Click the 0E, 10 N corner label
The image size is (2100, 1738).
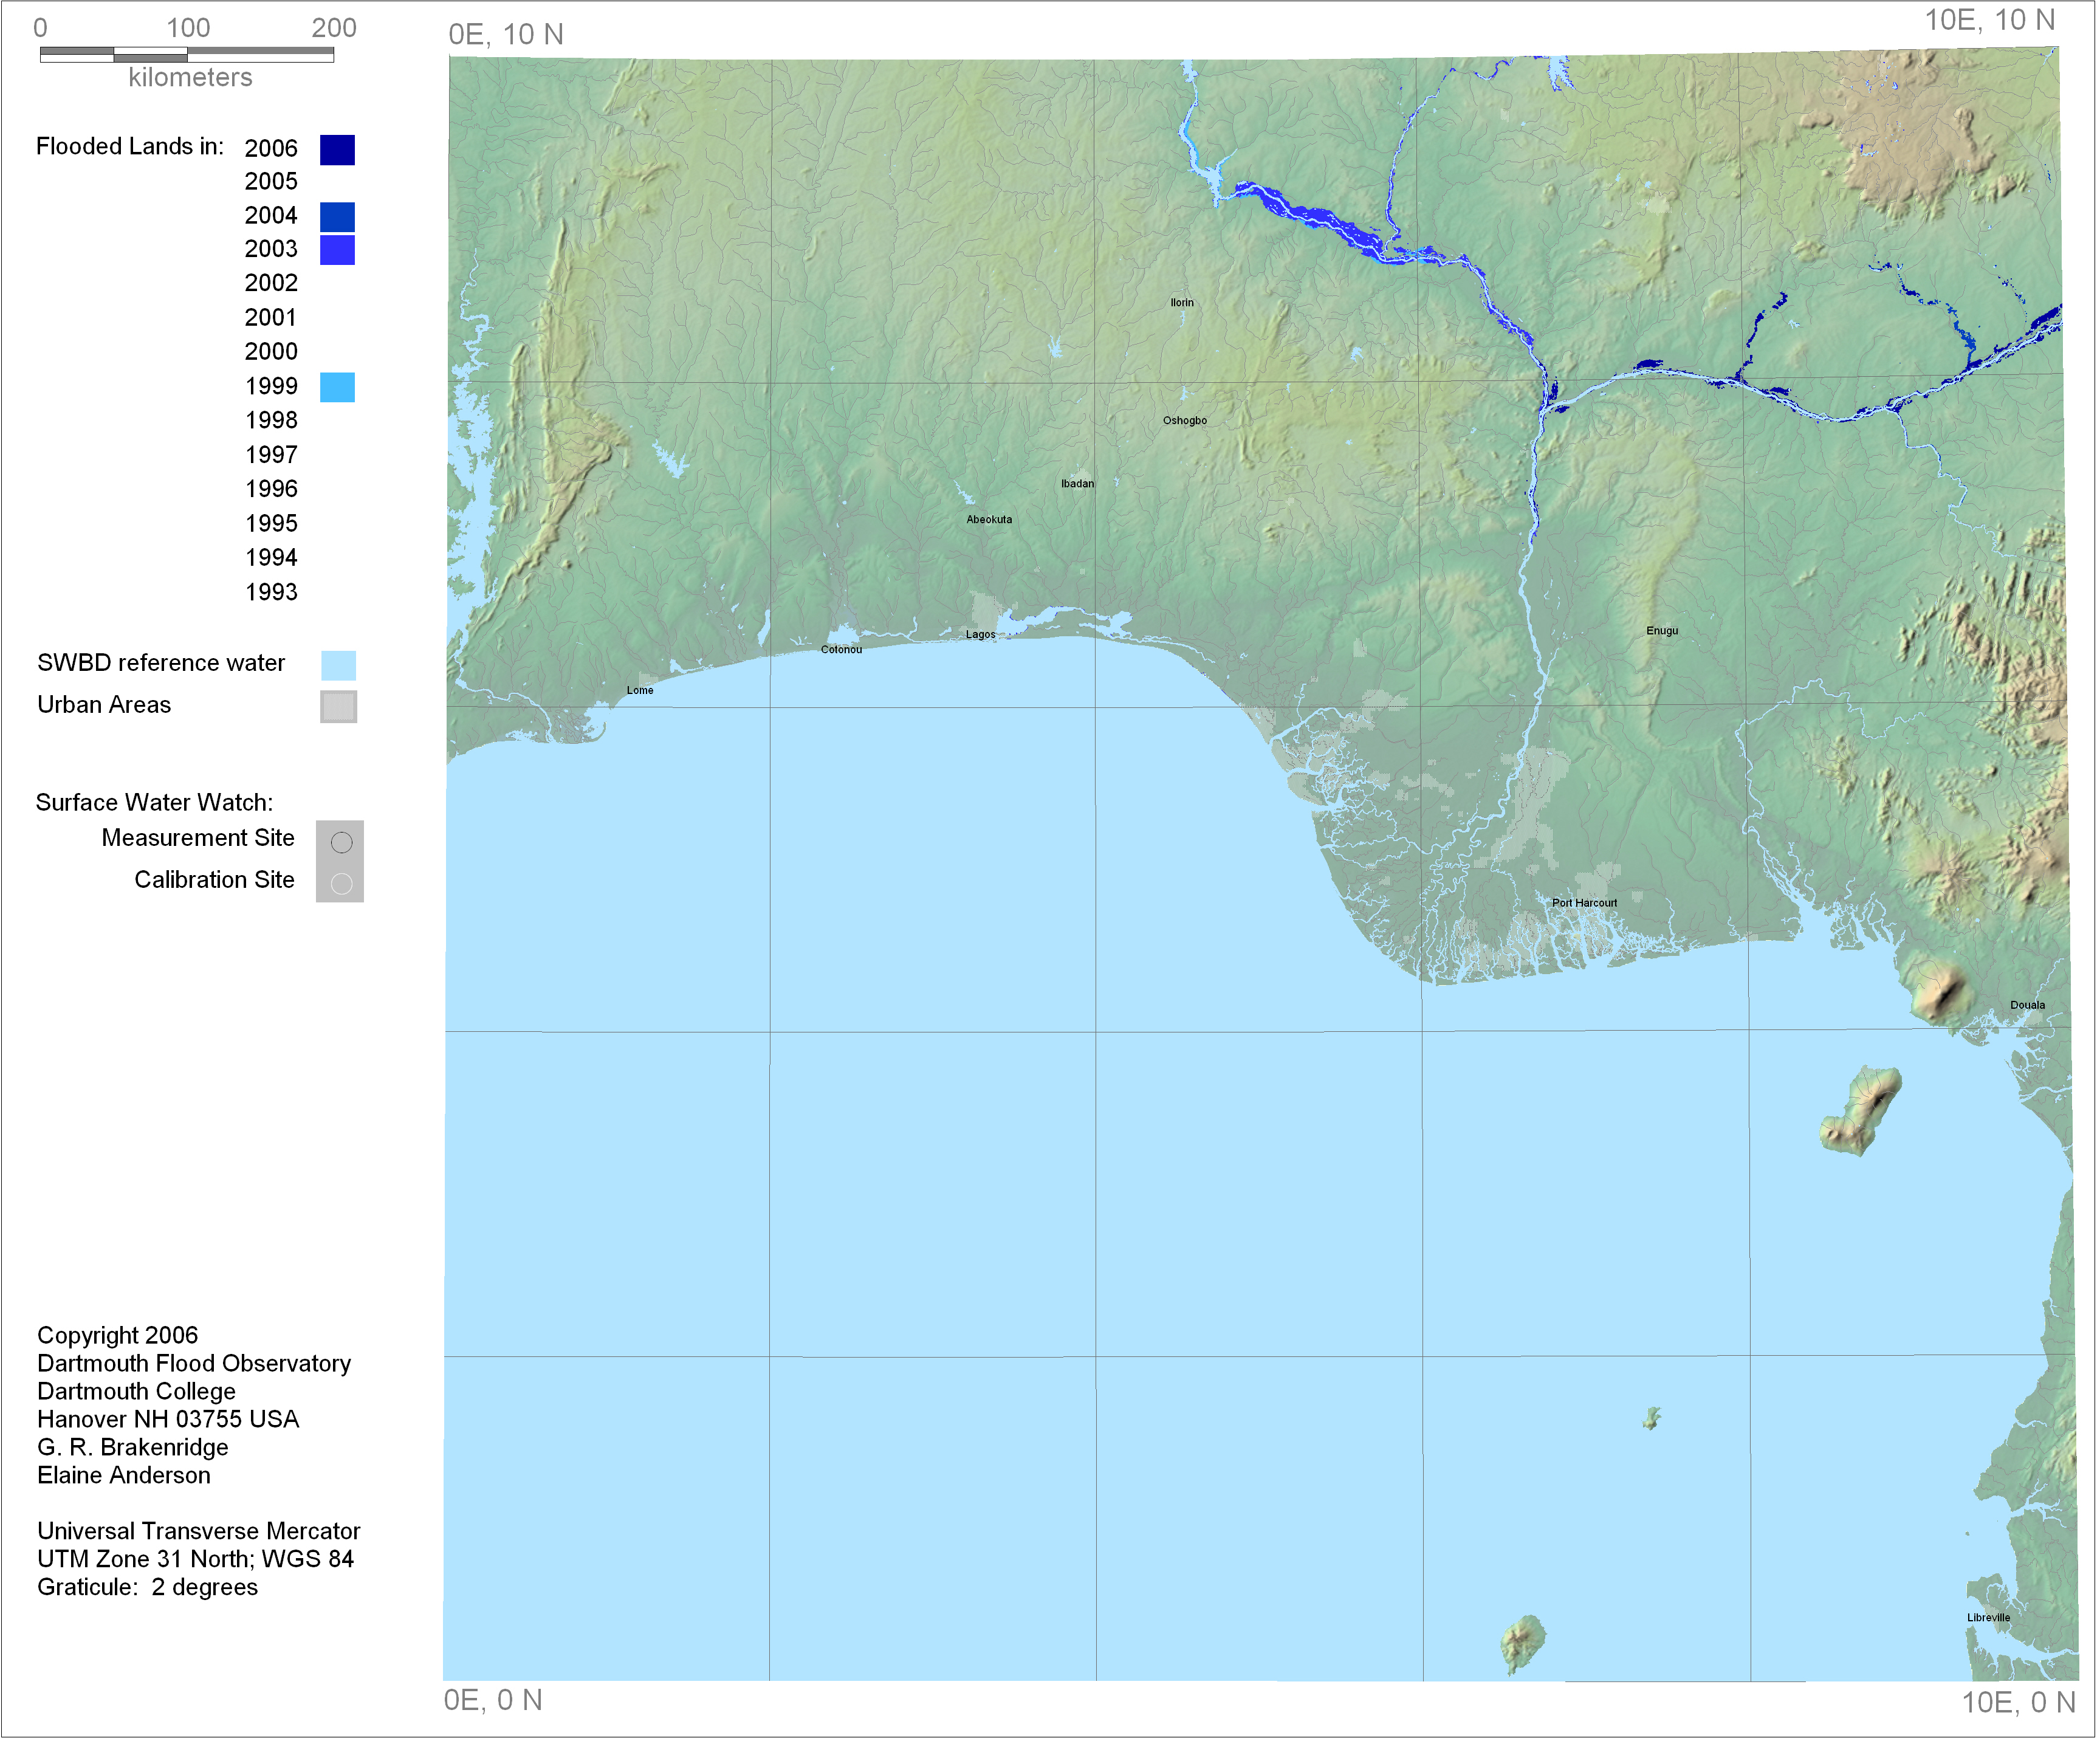pos(506,35)
